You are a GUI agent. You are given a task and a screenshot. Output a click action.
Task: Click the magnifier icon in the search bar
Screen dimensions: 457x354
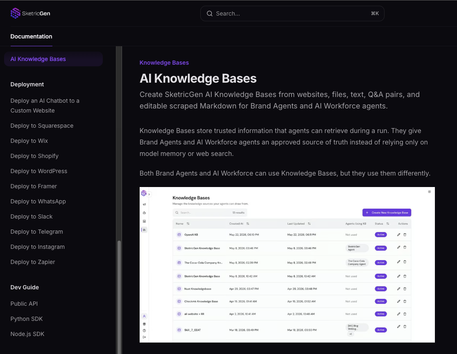pos(210,14)
